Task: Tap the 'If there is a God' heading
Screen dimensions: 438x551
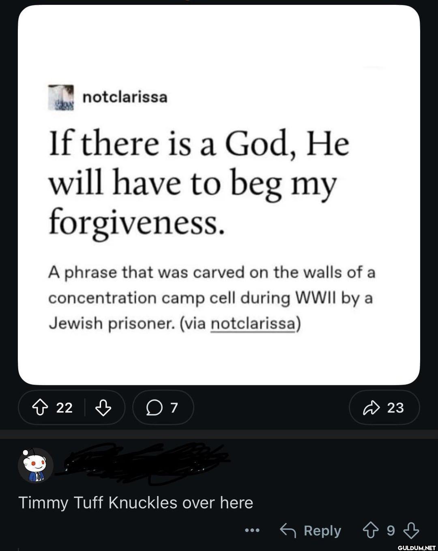Action: pyautogui.click(x=199, y=182)
